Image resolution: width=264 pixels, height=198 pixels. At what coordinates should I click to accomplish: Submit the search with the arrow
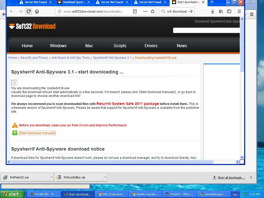coord(191,11)
